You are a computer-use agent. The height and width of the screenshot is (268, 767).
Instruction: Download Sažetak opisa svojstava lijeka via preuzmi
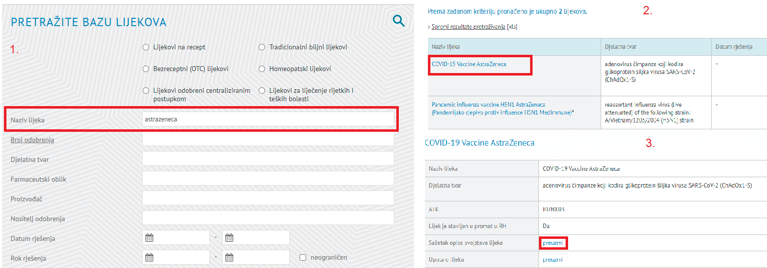click(x=553, y=243)
